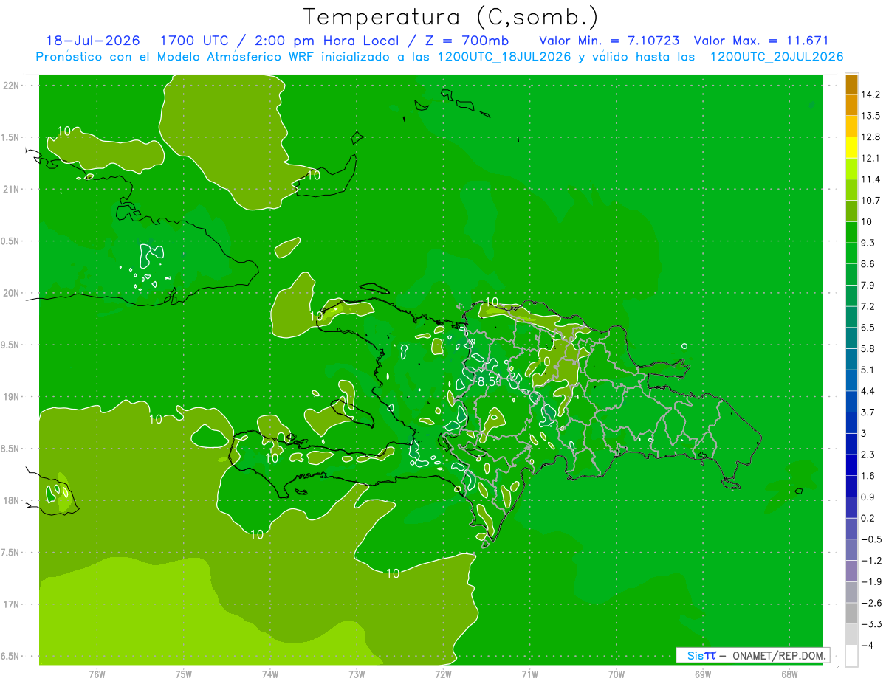
Task: Pick the dark orange swatch above 14.2
Action: coord(851,85)
